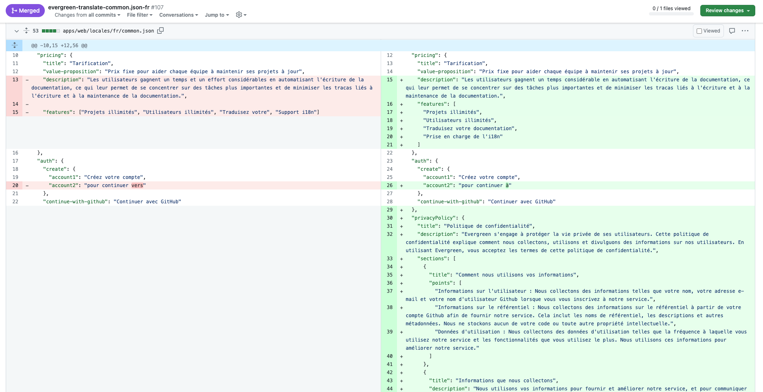763x392 pixels.
Task: Open the Conversations menu
Action: [x=178, y=15]
